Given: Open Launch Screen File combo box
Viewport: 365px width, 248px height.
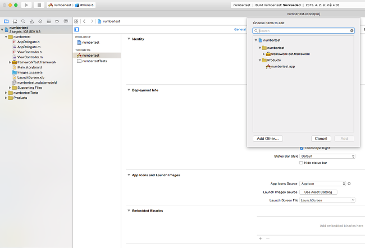Looking at the screenshot, I should 327,200.
